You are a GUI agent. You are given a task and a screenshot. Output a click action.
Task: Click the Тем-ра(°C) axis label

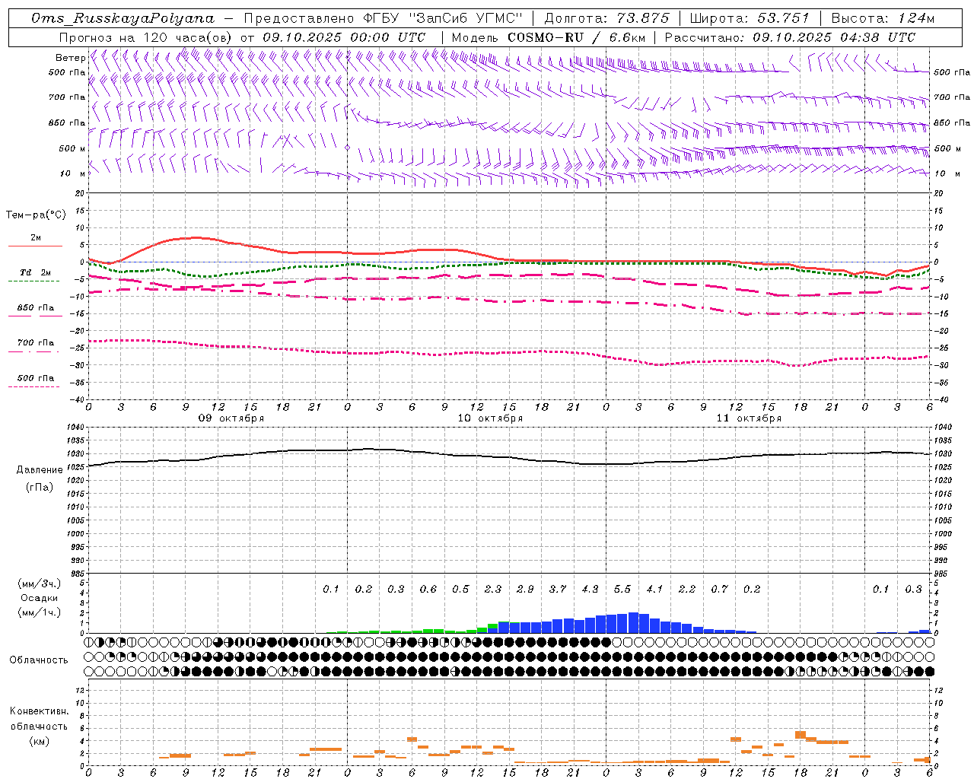(36, 215)
